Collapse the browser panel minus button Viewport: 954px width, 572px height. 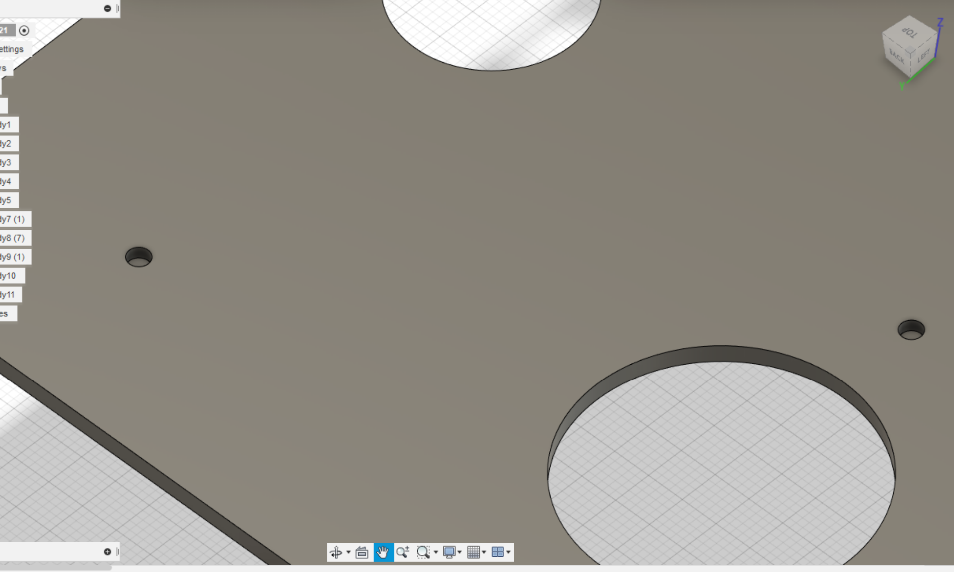(x=107, y=8)
